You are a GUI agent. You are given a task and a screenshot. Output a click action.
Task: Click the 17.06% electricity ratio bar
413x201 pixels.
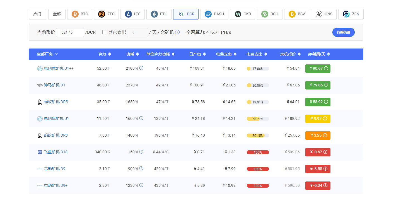258,69
